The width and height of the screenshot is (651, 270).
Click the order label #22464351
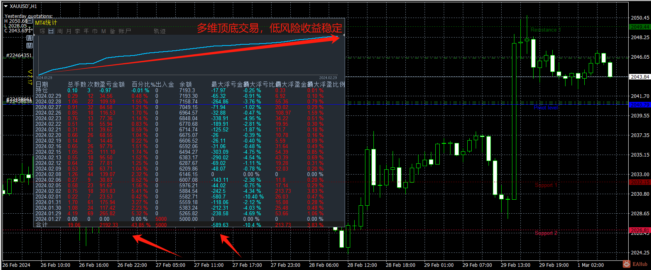[x=19, y=56]
